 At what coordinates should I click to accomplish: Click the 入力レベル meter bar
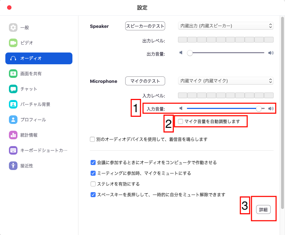pos(226,95)
